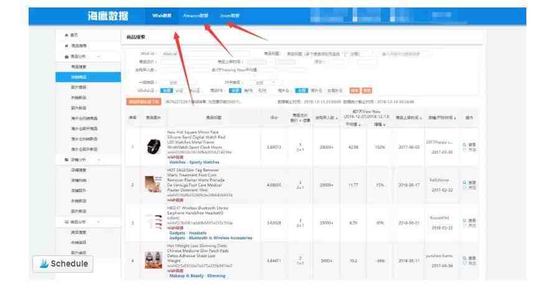Image resolution: width=540 pixels, height=284 pixels.
Task: Open the yunzhen home store name
Action: [439, 256]
